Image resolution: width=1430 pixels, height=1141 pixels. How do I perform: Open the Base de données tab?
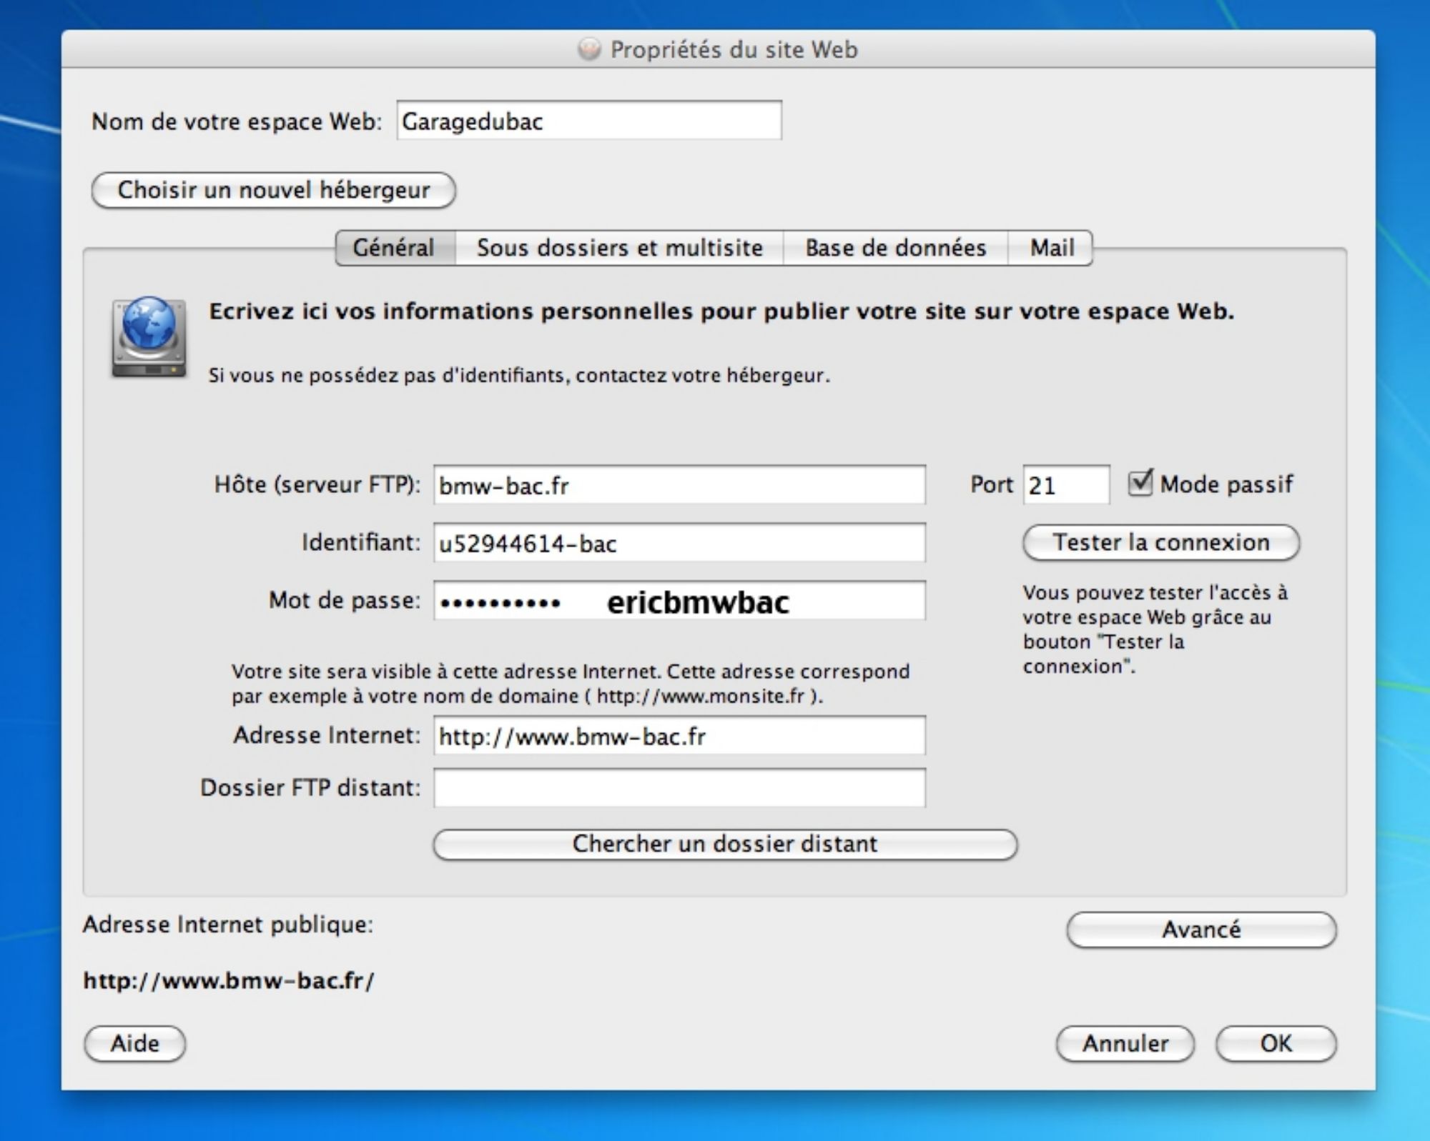(895, 248)
